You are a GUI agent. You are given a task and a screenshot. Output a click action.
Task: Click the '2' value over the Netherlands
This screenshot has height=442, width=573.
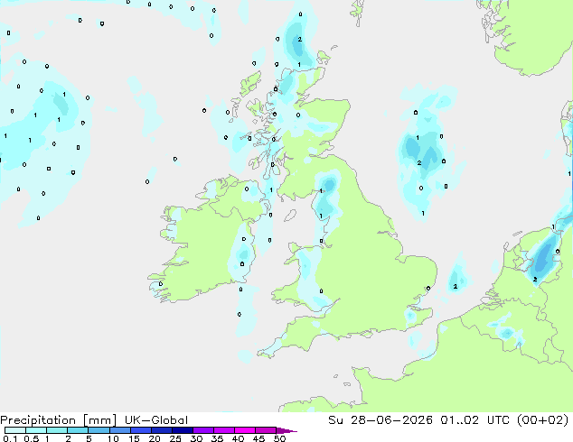pyautogui.click(x=535, y=280)
